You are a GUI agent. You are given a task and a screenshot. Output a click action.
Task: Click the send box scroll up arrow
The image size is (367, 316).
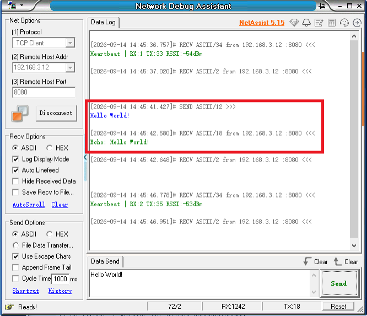pyautogui.click(x=314, y=275)
